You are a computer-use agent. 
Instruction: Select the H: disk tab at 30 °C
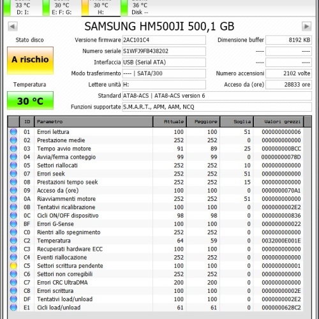(x=101, y=8)
